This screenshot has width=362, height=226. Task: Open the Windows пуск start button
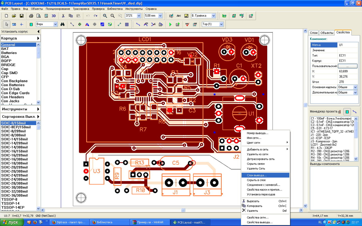click(x=12, y=222)
